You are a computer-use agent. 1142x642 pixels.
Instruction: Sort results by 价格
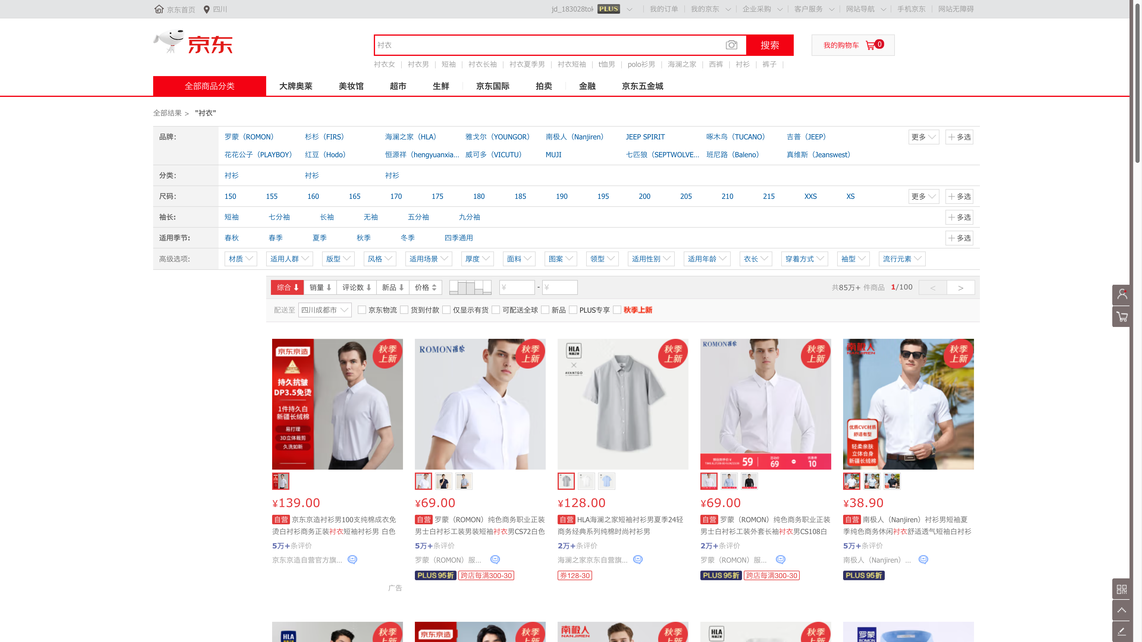click(426, 287)
